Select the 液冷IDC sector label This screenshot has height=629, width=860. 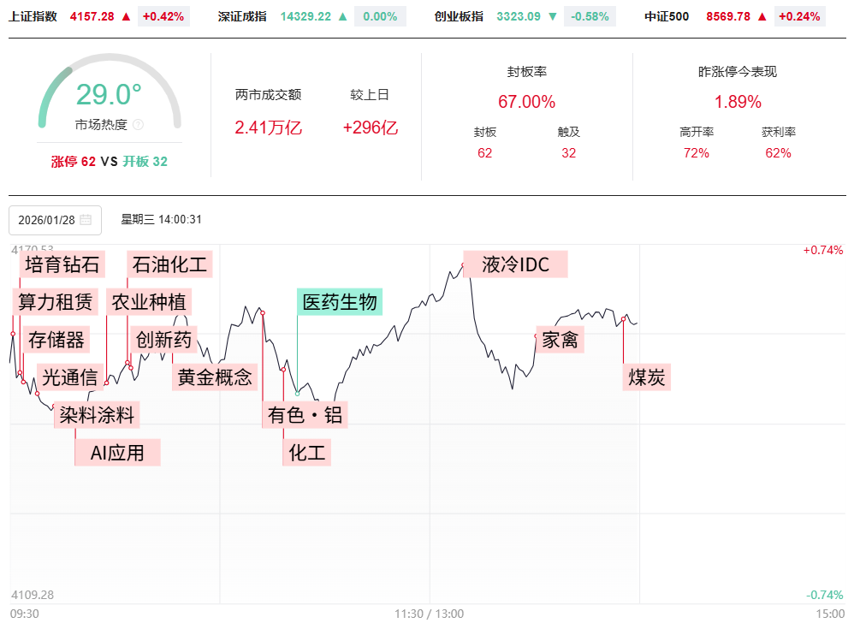[x=515, y=264]
